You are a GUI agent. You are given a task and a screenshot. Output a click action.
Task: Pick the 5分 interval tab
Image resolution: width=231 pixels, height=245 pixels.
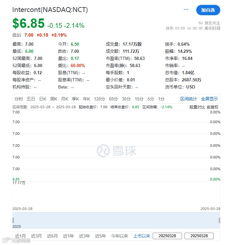coord(151,99)
